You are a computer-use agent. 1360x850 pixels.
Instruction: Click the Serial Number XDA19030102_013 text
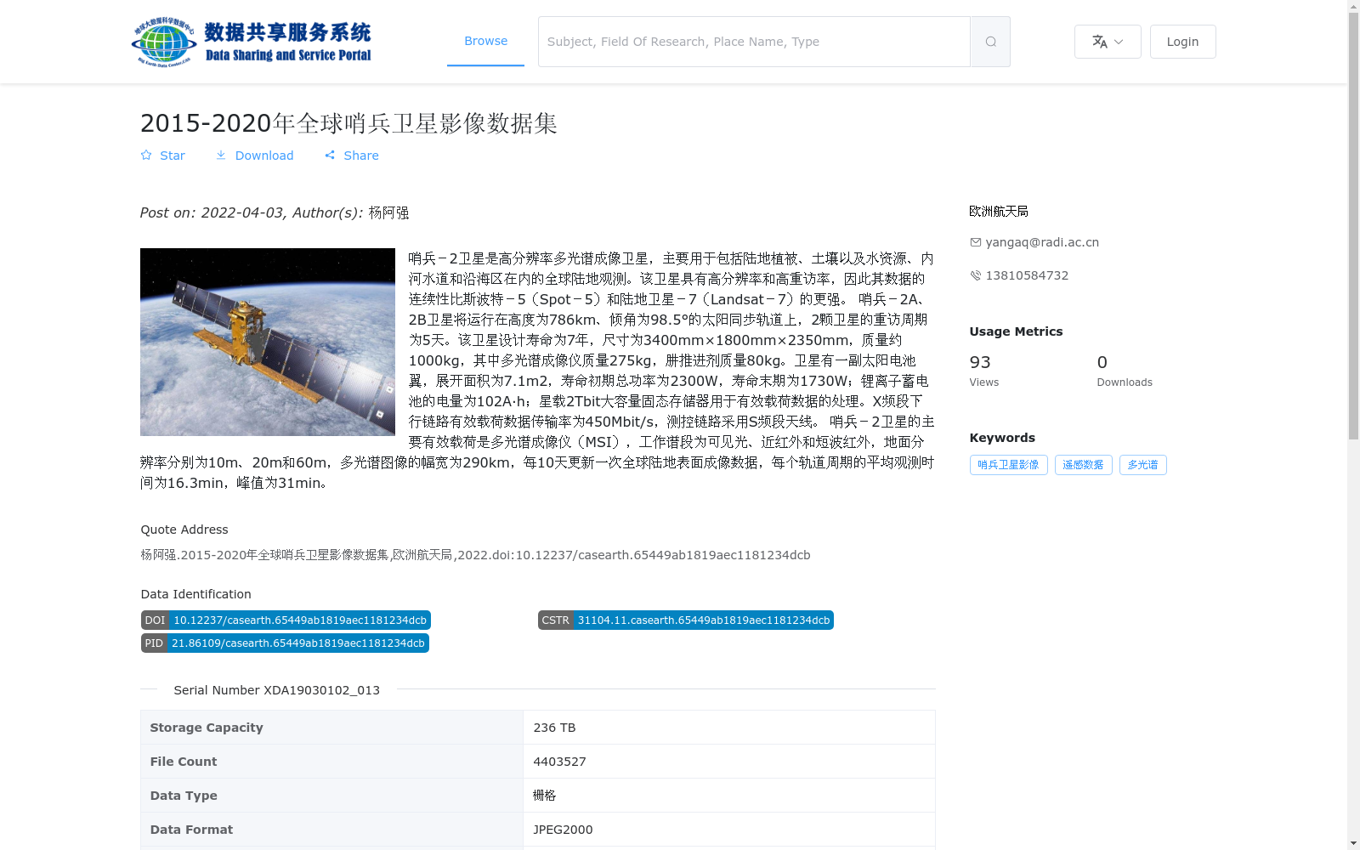click(x=276, y=690)
